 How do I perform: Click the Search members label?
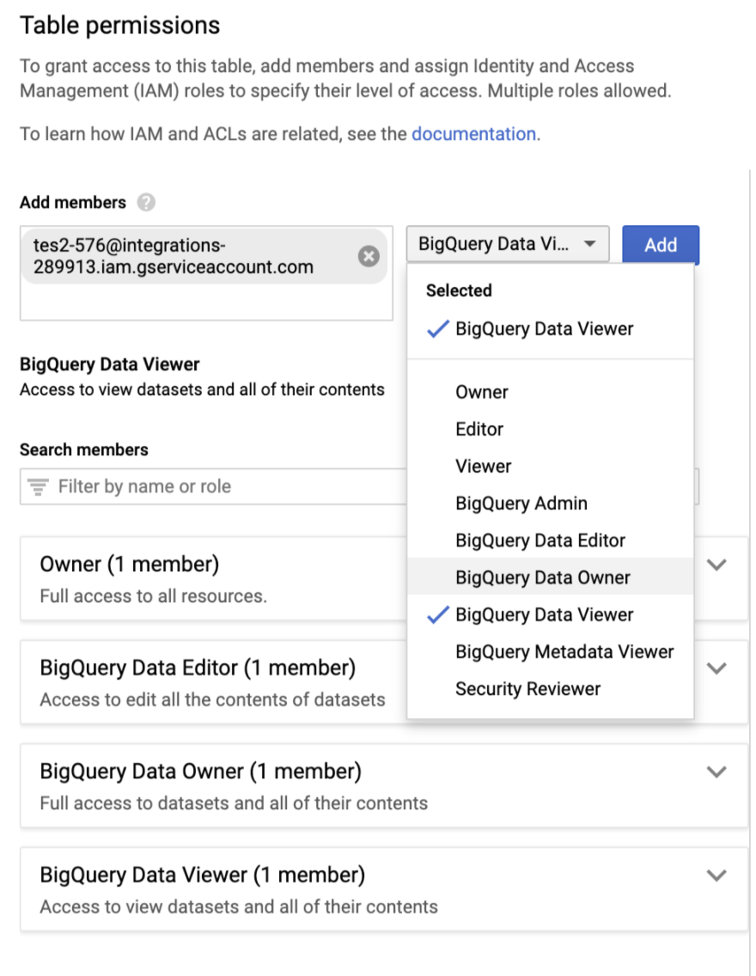coord(84,449)
